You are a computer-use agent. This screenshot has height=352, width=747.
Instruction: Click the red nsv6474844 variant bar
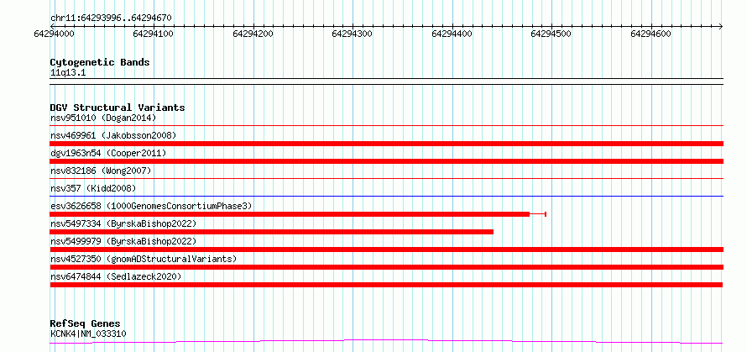click(386, 285)
